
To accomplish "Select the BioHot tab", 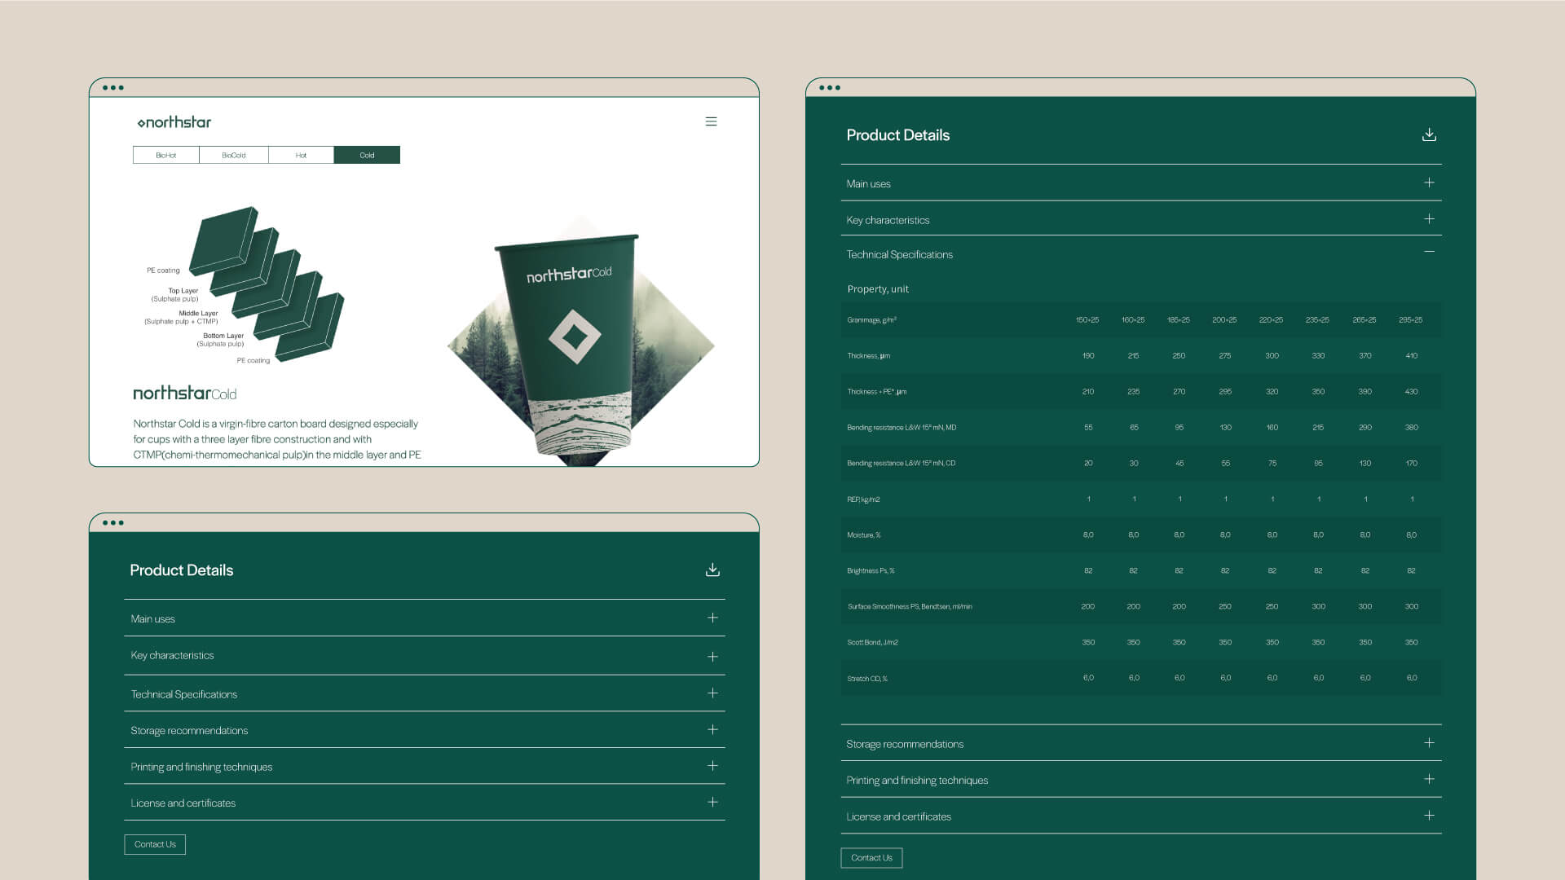I will click(166, 155).
